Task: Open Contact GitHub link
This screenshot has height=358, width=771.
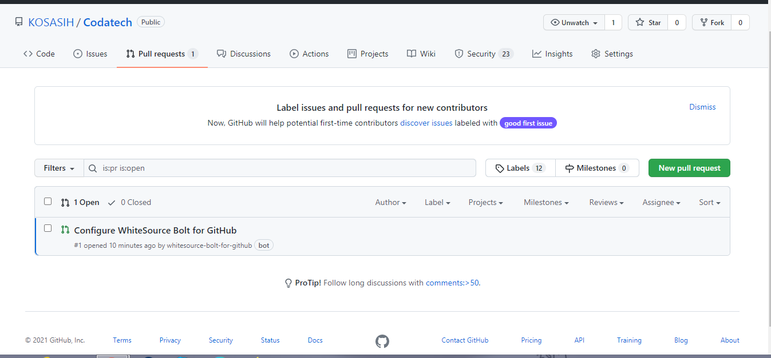Action: pyautogui.click(x=465, y=340)
